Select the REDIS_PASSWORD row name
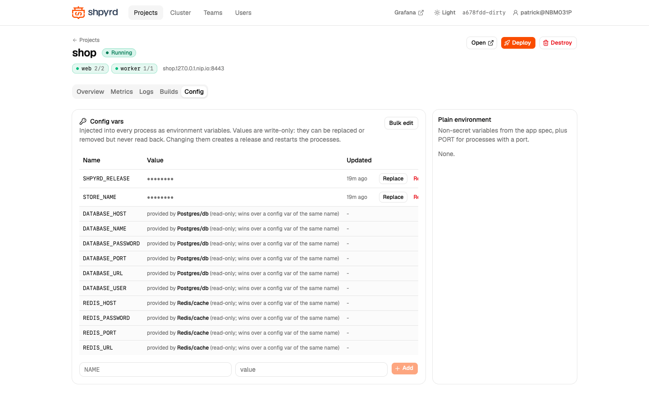The width and height of the screenshot is (649, 406). point(106,318)
